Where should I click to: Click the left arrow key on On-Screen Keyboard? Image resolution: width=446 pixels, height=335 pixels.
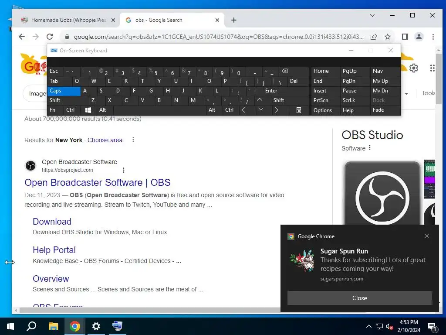point(243,110)
